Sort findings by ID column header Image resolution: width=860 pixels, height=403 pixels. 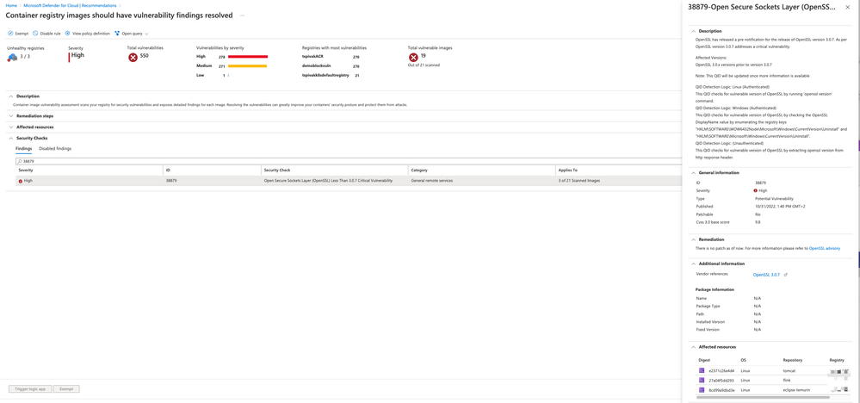click(168, 170)
